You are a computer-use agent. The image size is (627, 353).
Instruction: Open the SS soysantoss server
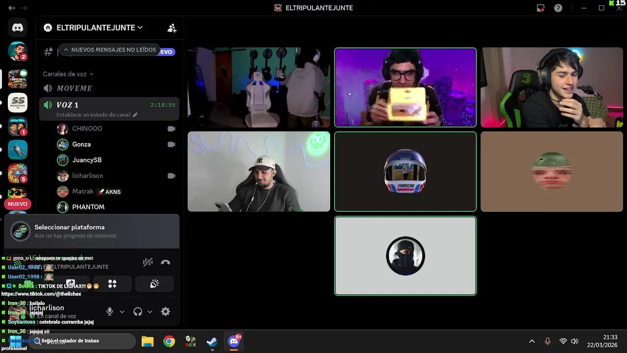click(18, 102)
